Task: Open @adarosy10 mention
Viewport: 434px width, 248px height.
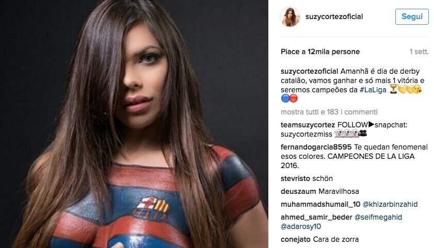Action: coord(301,226)
